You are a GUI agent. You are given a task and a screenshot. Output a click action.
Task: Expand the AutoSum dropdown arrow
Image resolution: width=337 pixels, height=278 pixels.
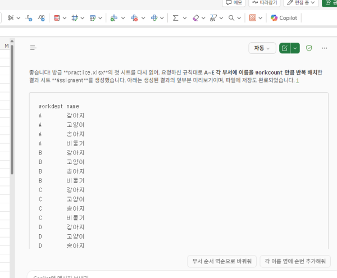pos(185,18)
